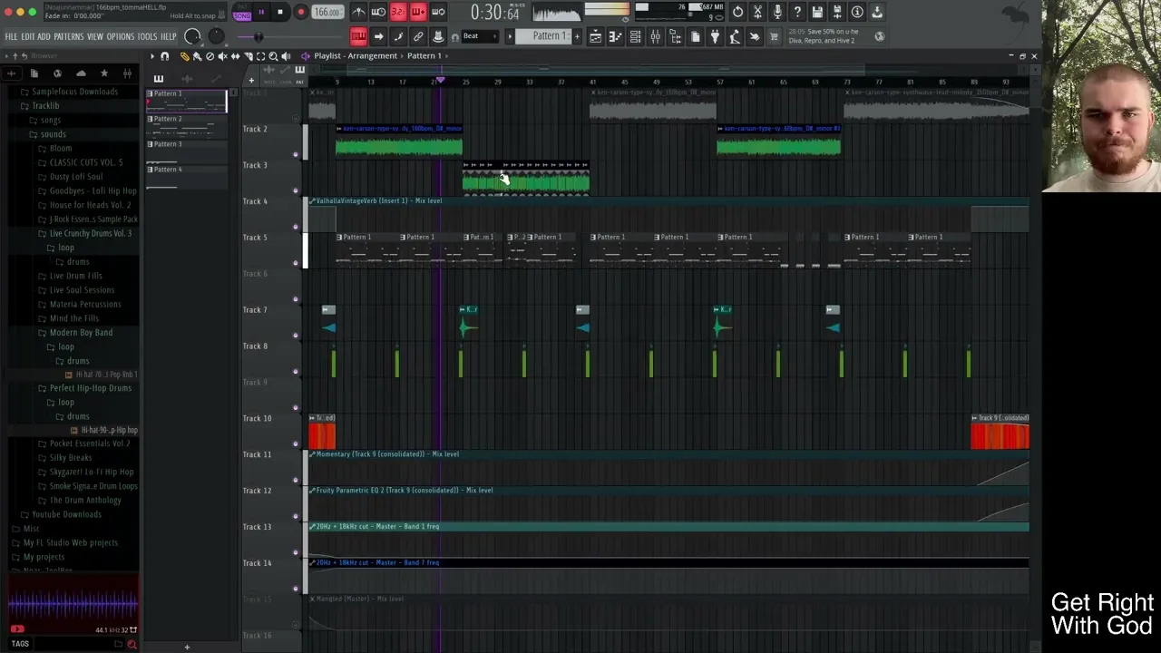Open the VIEW menu

click(x=95, y=36)
